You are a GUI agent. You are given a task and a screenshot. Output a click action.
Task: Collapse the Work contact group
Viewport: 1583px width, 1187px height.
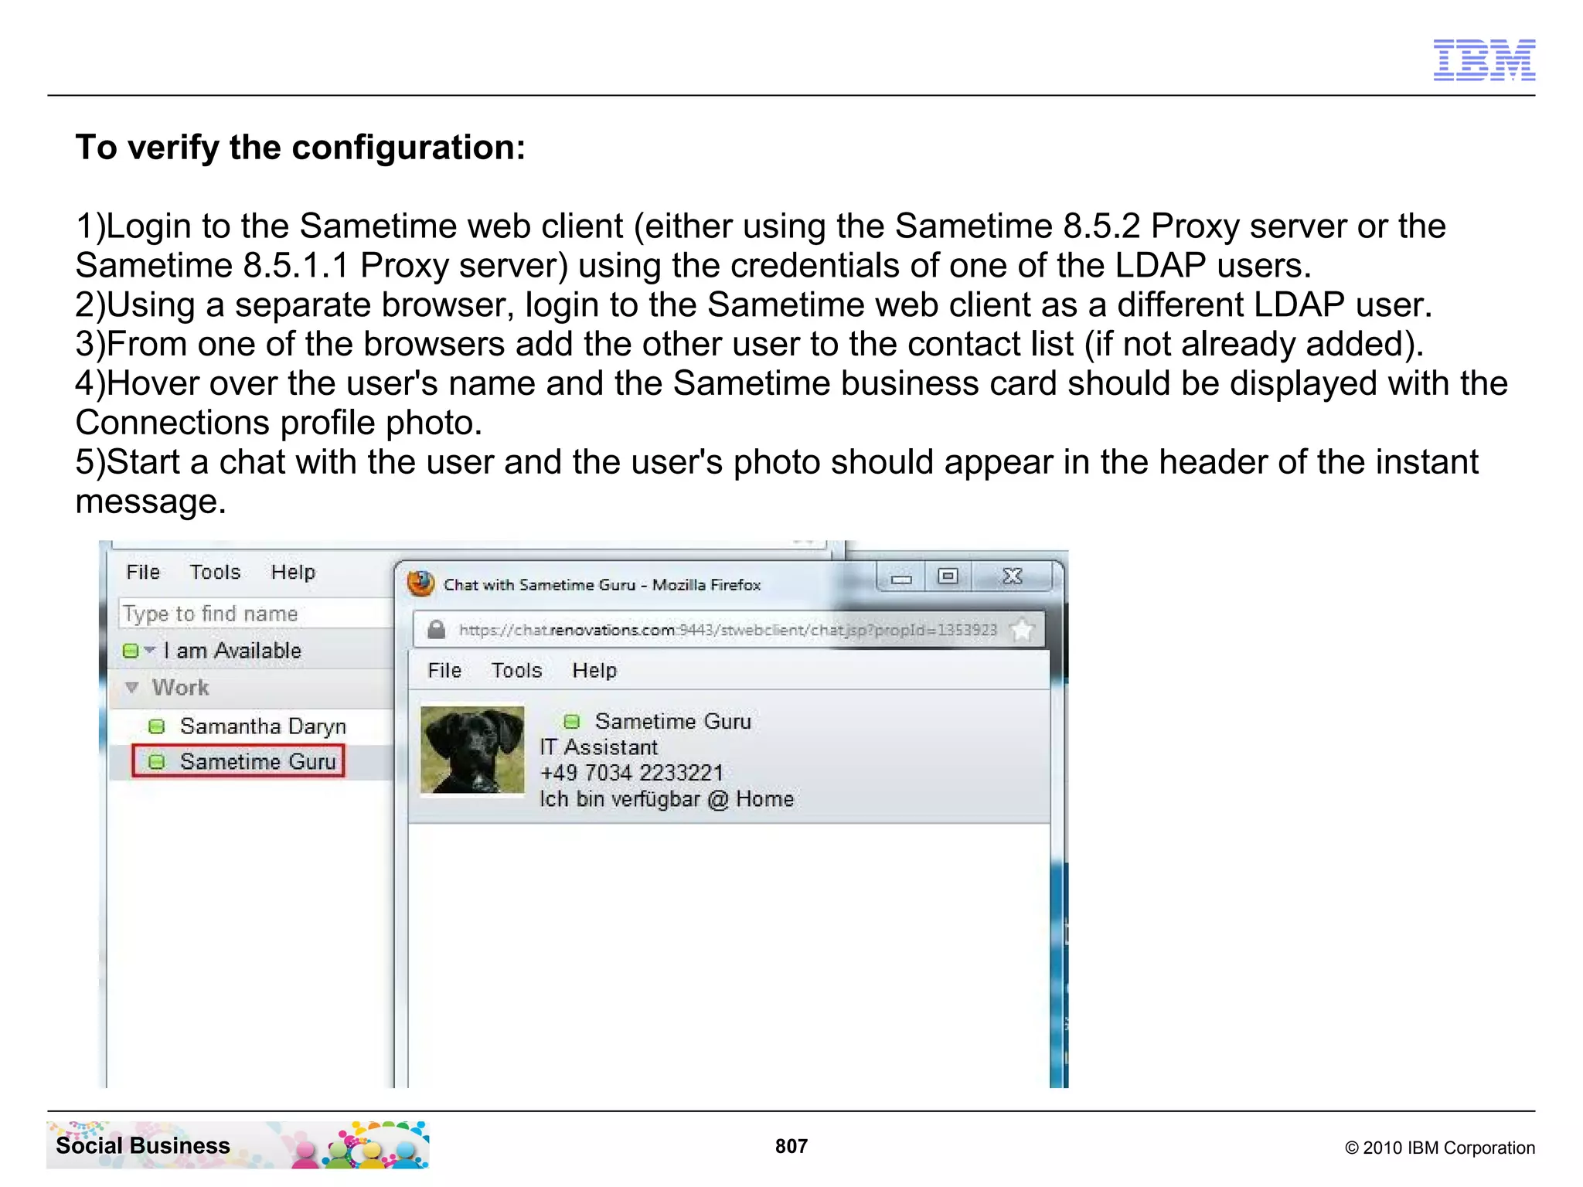tap(132, 687)
